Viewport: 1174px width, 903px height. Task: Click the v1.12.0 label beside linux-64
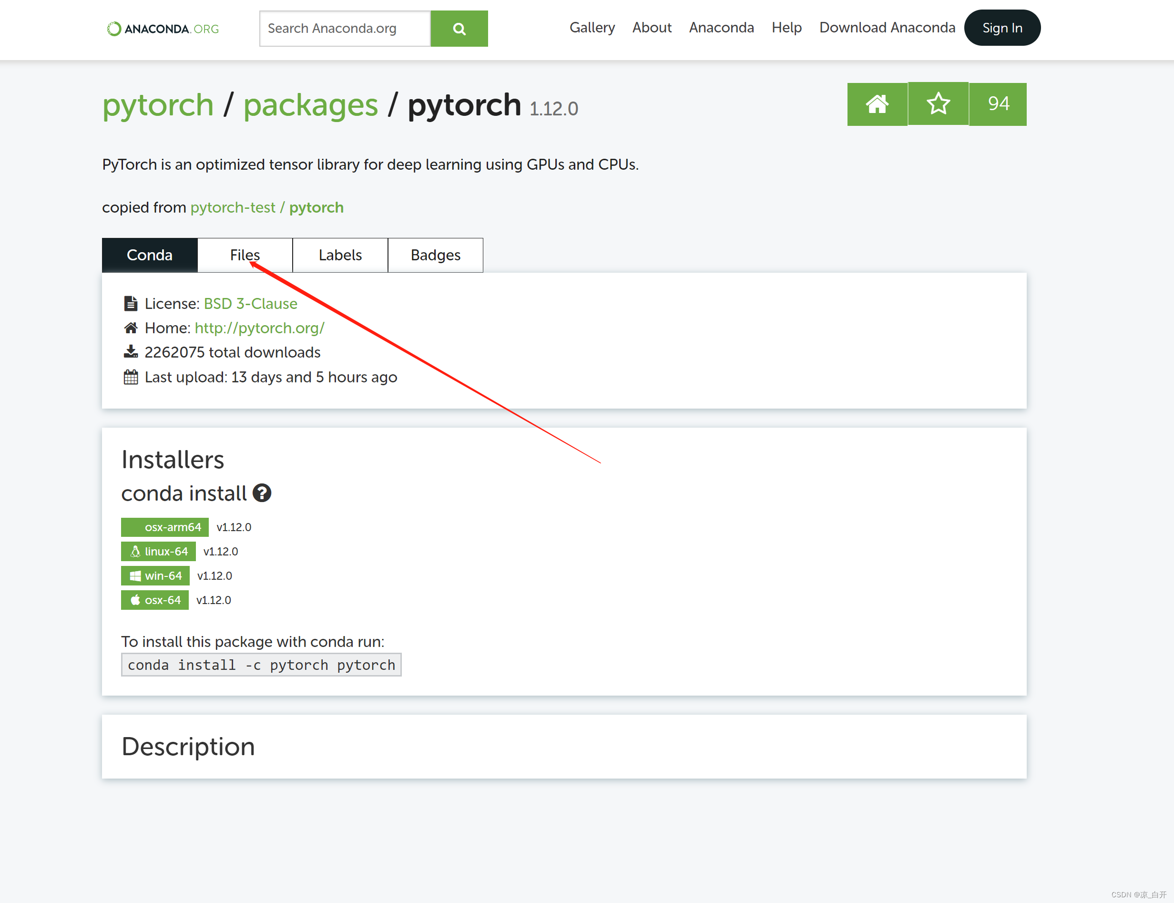tap(220, 552)
